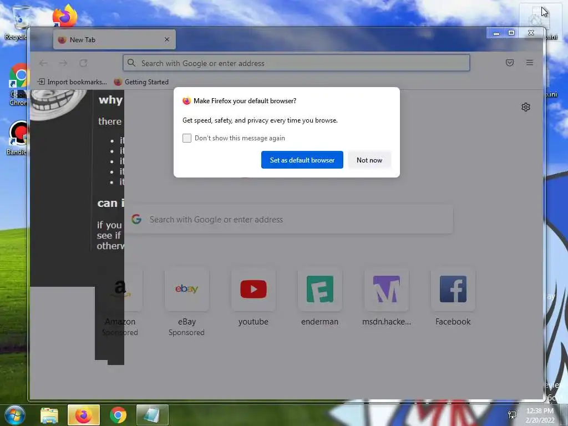Open Getting Started bookmark

tap(141, 82)
